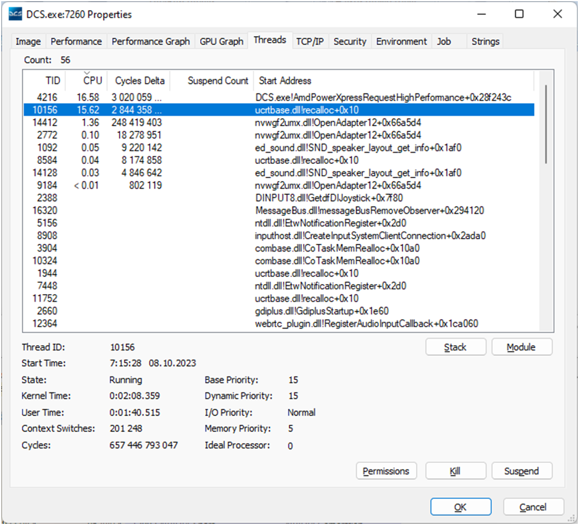Kill the selected thread
The height and width of the screenshot is (525, 579).
[456, 471]
